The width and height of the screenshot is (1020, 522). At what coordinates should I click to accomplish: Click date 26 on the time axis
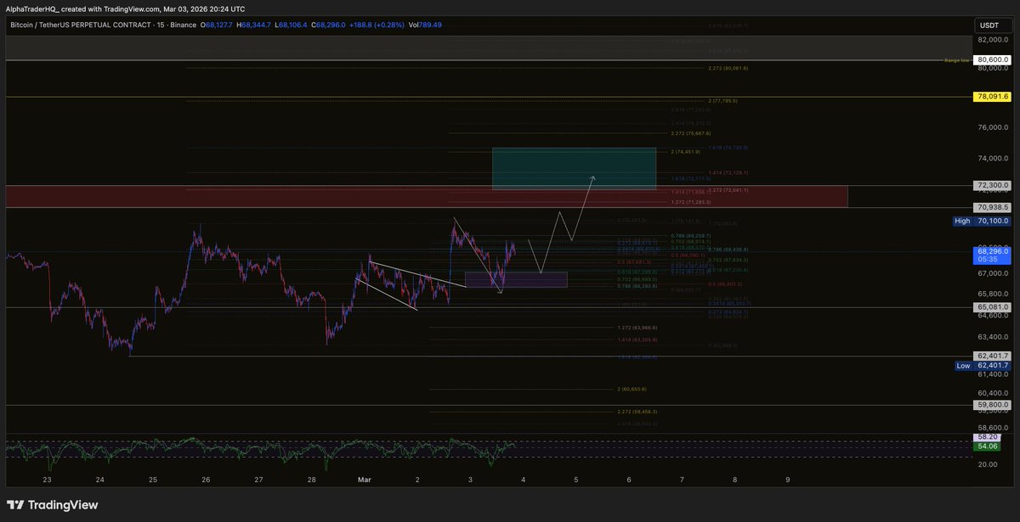point(206,480)
